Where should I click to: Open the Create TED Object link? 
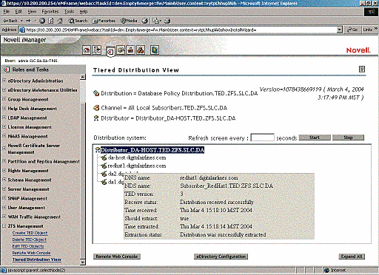[x=30, y=233]
